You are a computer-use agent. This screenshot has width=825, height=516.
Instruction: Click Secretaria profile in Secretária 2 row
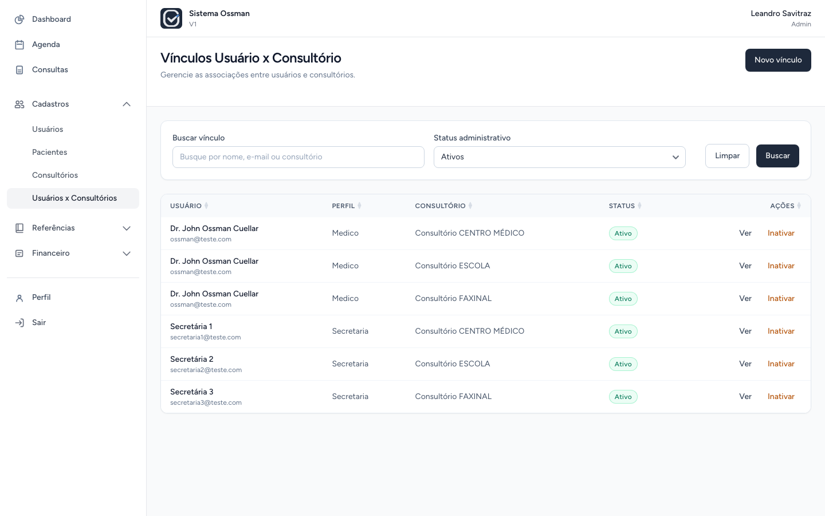pos(350,364)
